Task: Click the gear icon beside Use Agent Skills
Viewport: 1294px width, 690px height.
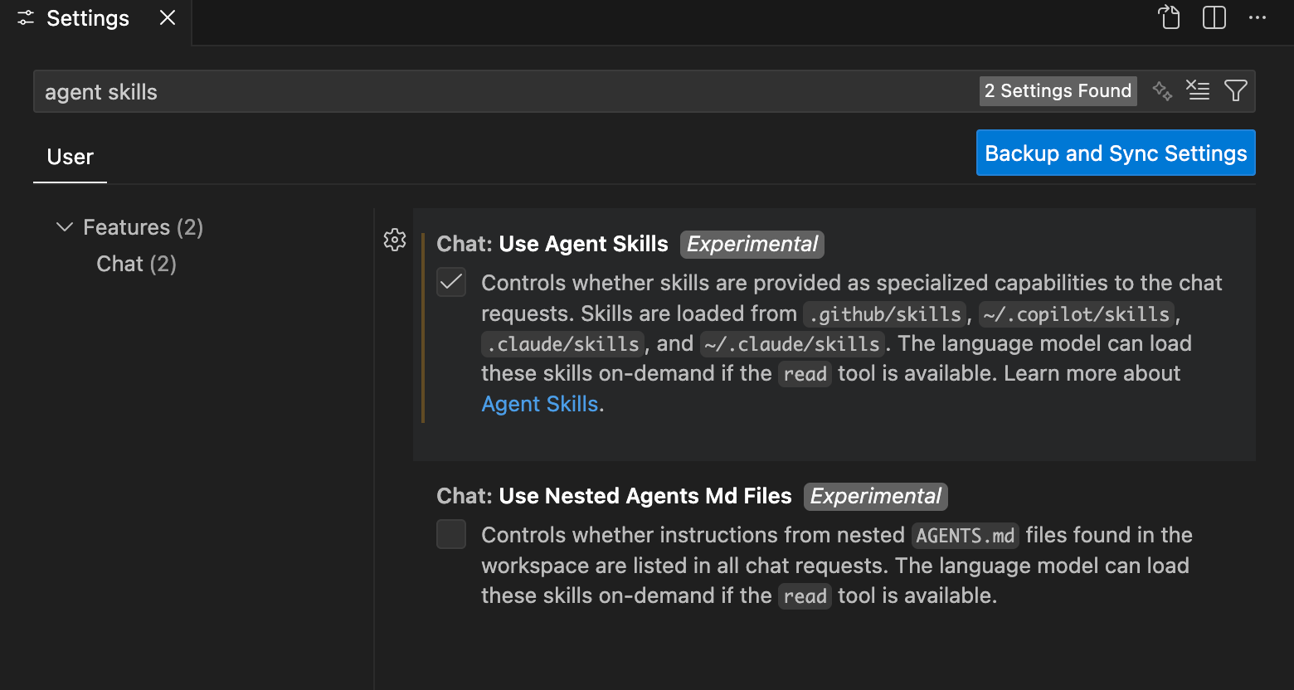Action: [395, 240]
